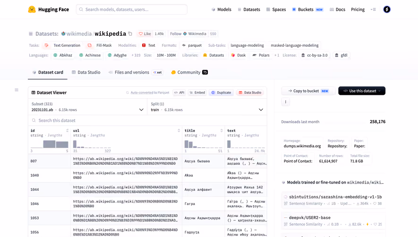418x237 pixels.
Task: Click the Гагра title cell
Action: tap(204, 203)
